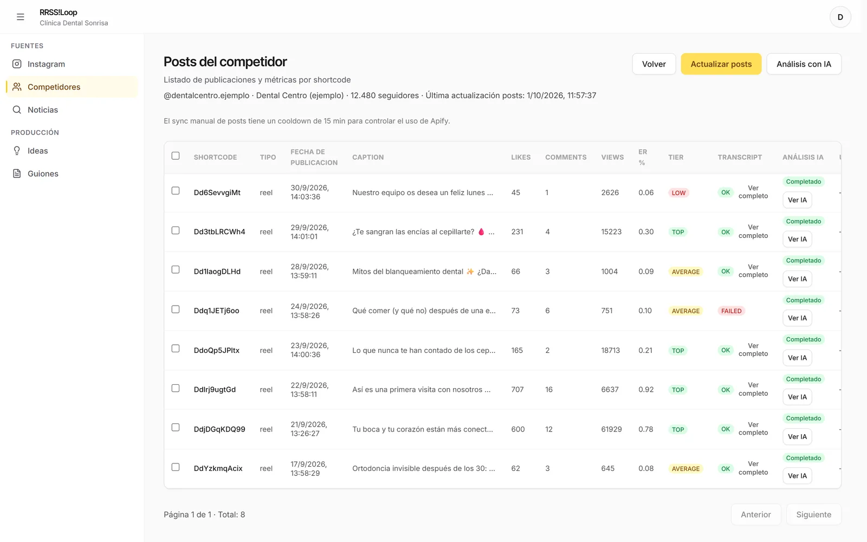Select the Dd1laogDLHd row checkbox

pyautogui.click(x=176, y=269)
